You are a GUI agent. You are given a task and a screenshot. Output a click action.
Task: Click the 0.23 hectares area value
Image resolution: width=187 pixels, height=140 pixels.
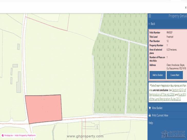[172, 50]
